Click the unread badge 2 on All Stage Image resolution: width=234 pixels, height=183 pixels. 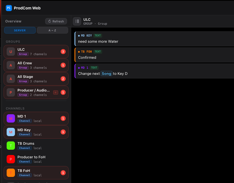coord(63,79)
